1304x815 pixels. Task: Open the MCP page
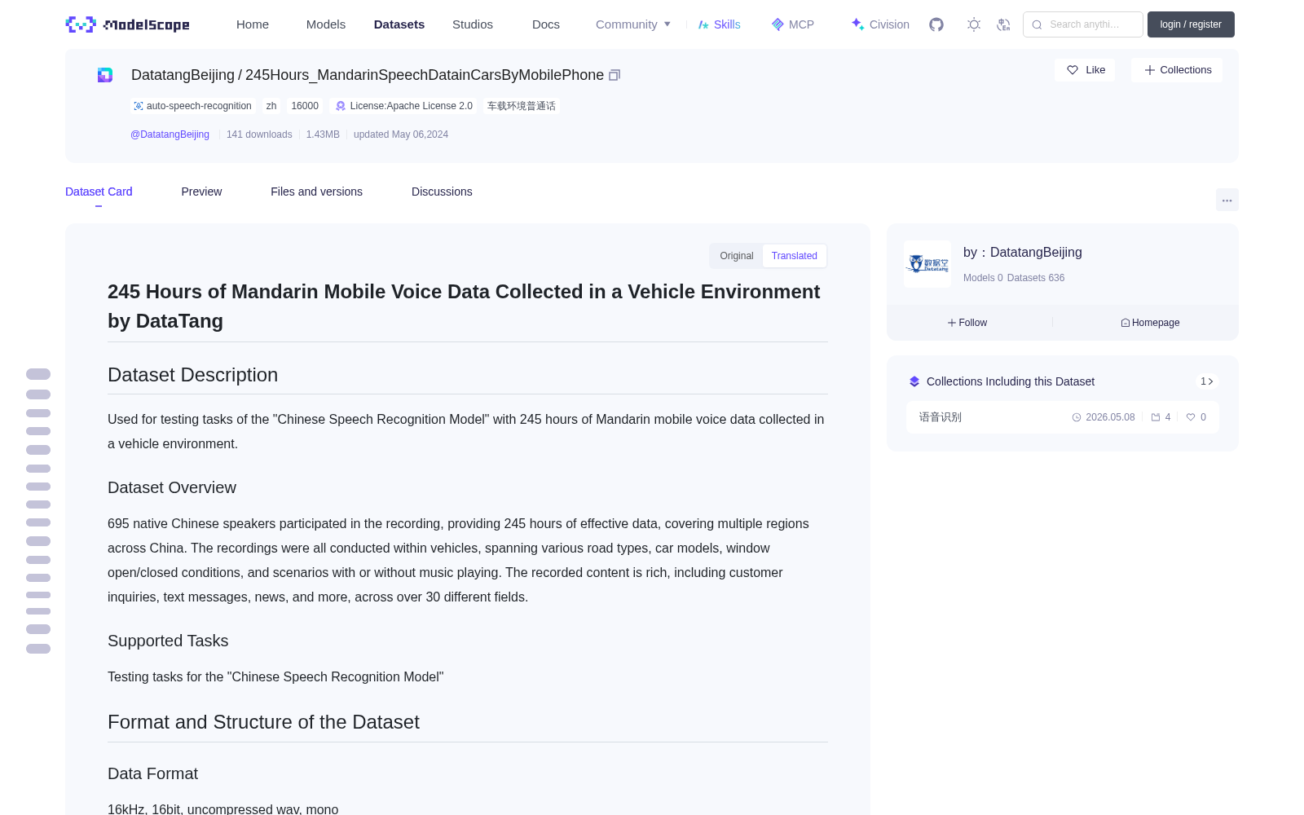pos(793,24)
